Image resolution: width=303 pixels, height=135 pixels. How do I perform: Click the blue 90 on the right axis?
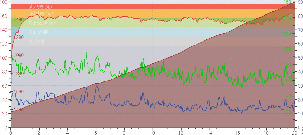(300, 2)
